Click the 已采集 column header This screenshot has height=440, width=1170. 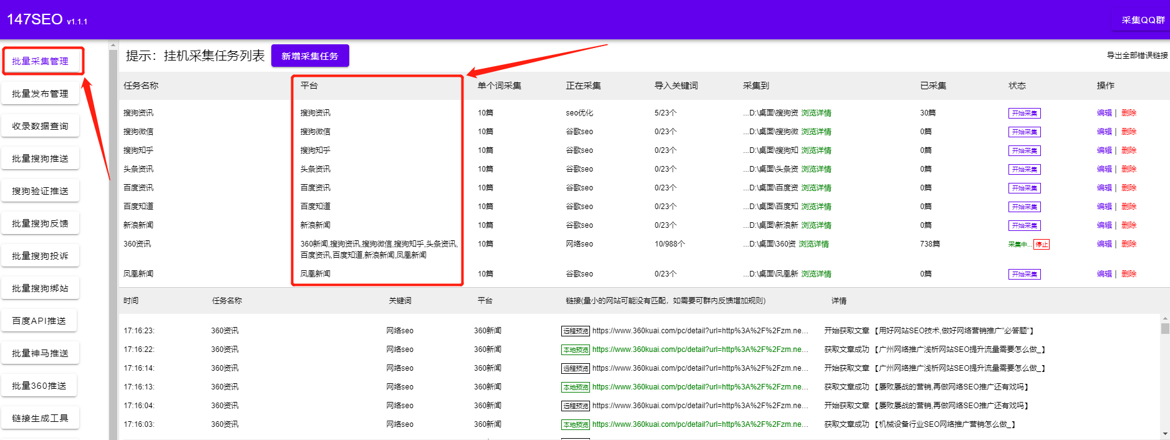point(933,86)
